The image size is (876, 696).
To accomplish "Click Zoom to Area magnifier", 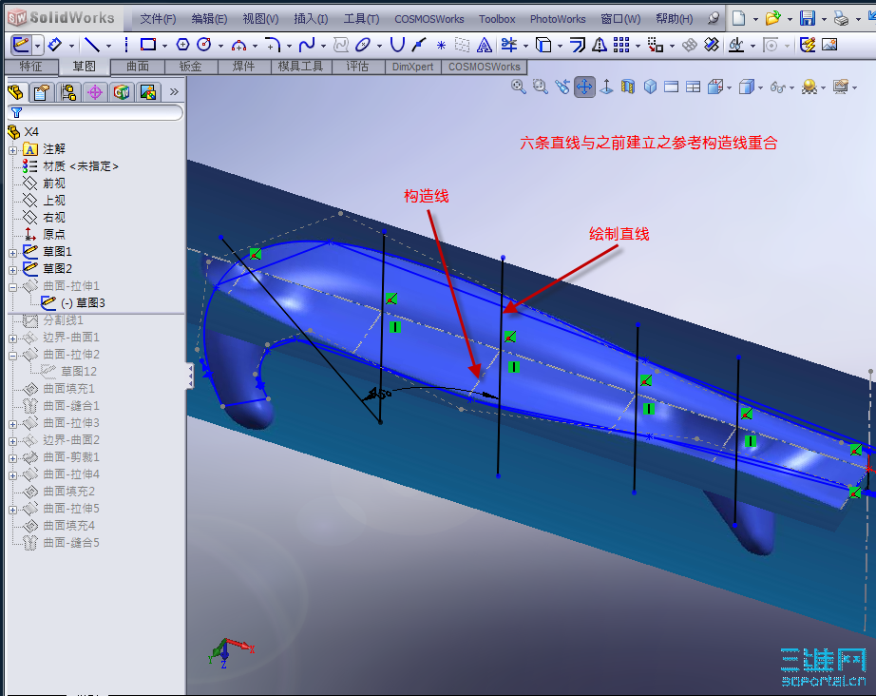I will tap(541, 87).
